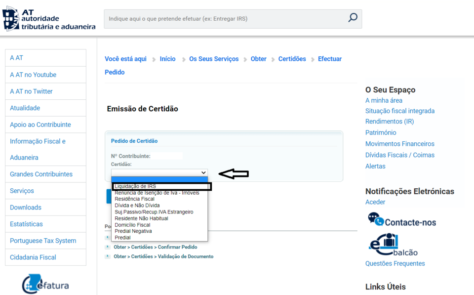Go to Portuguese Tax System menu
This screenshot has height=295, width=474.
coord(43,241)
